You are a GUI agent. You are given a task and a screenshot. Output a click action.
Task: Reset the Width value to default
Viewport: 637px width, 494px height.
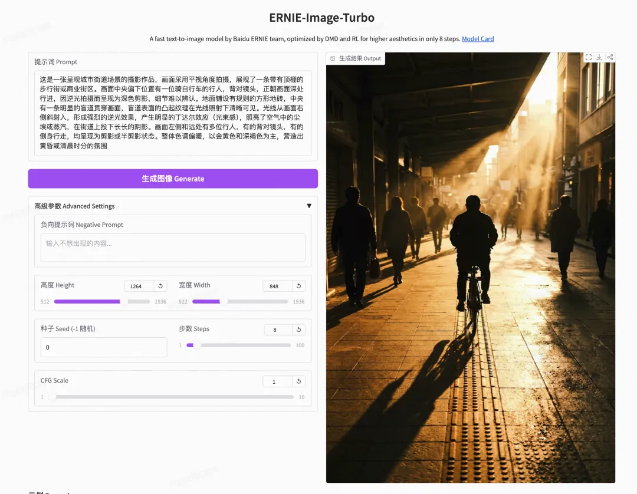tap(298, 286)
